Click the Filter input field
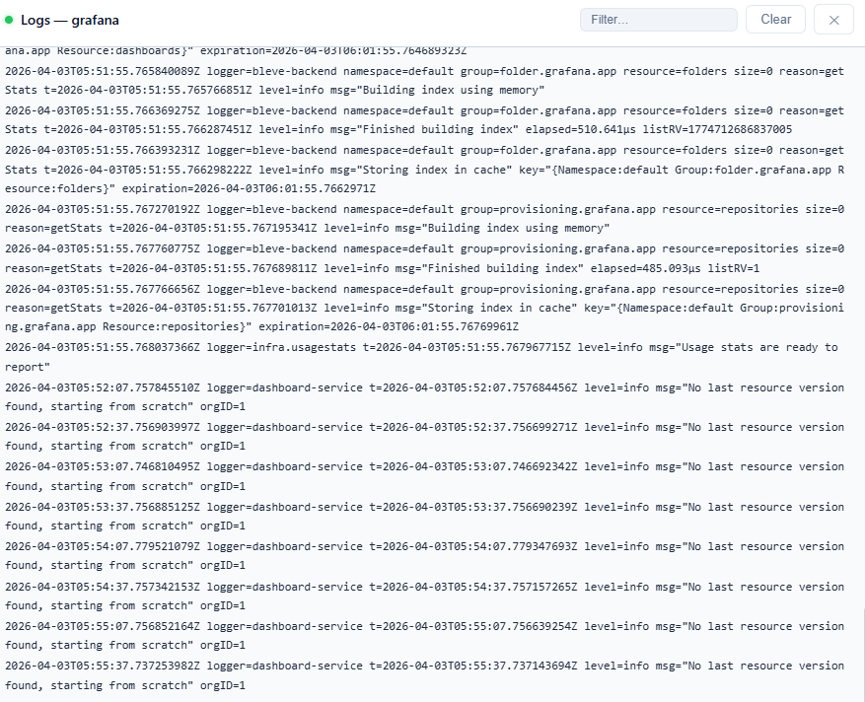 coord(658,20)
